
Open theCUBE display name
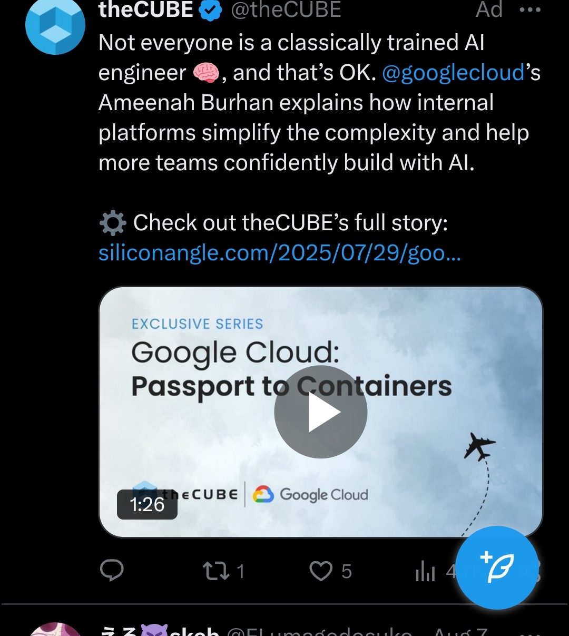click(146, 10)
